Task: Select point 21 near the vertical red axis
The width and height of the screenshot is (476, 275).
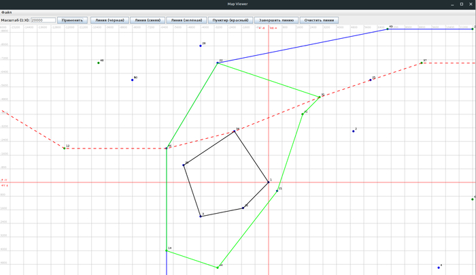Action: tap(277, 191)
